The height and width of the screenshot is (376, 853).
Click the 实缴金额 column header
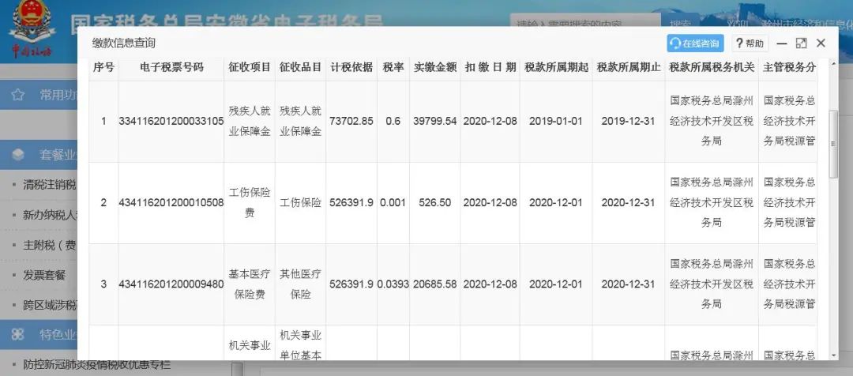[x=434, y=67]
